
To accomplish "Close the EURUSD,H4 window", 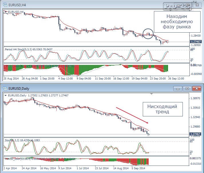I will pyautogui.click(x=197, y=5).
